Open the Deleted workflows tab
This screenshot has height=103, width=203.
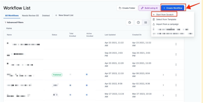[46, 15]
